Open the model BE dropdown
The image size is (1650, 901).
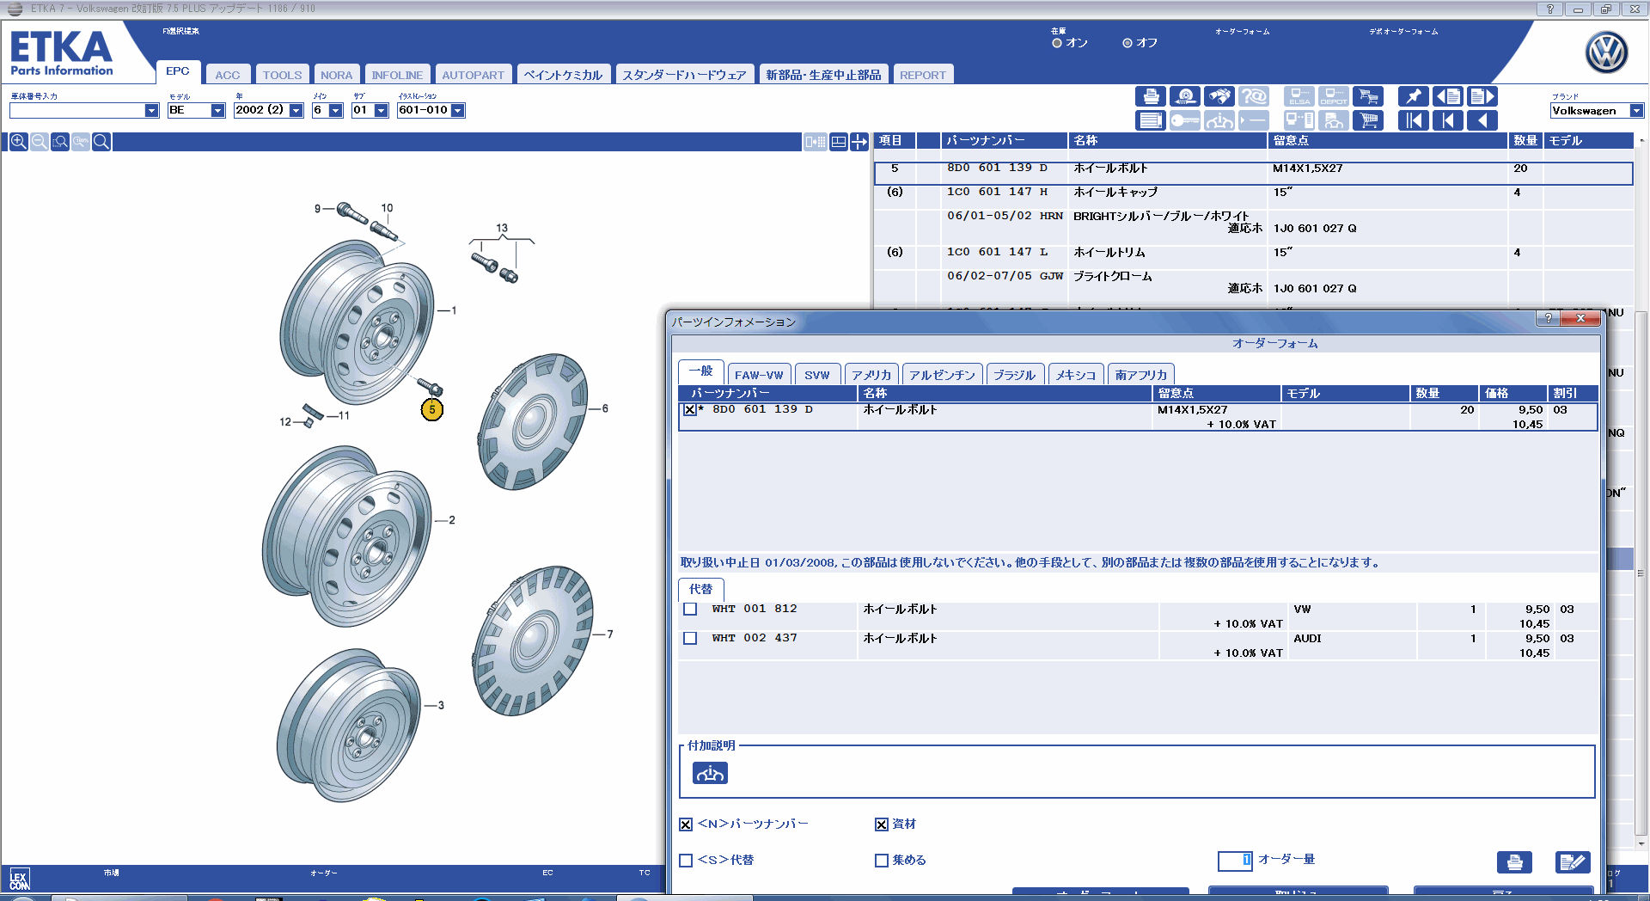click(x=217, y=111)
